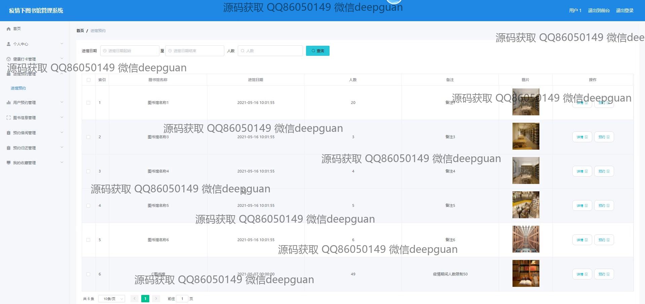Click the 人数 search input field
Image resolution: width=645 pixels, height=304 pixels.
click(270, 51)
